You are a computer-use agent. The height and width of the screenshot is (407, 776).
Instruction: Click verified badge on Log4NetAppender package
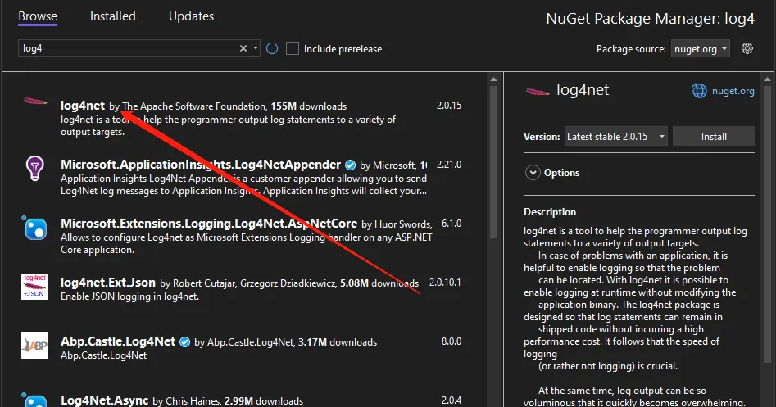pyautogui.click(x=351, y=165)
